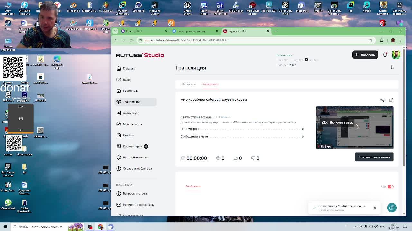Screen dimensions: 412x231
Task: Open Epic Games Launcher shortcut
Action: tap(8, 170)
